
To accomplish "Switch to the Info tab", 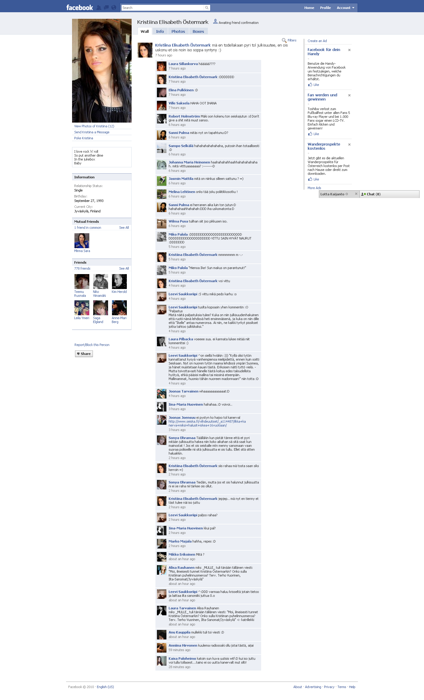I will 160,31.
